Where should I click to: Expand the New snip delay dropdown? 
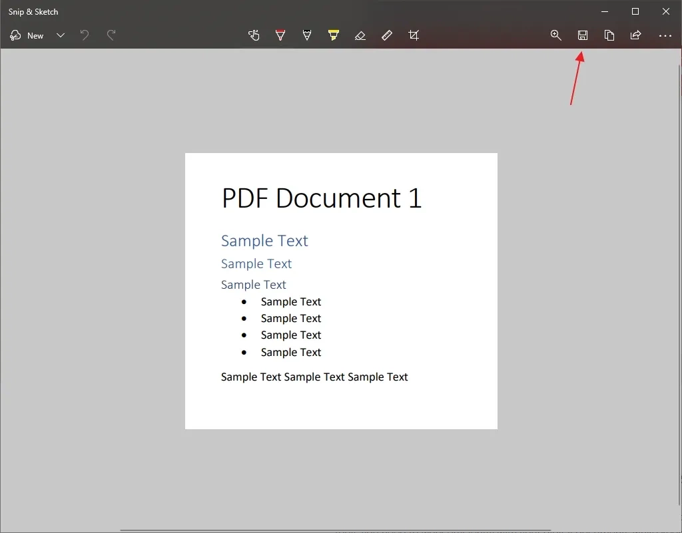(x=61, y=36)
